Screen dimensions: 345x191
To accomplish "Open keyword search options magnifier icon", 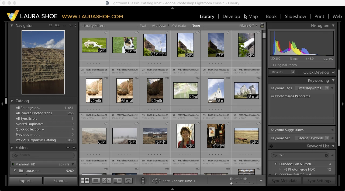I will pyautogui.click(x=275, y=155).
